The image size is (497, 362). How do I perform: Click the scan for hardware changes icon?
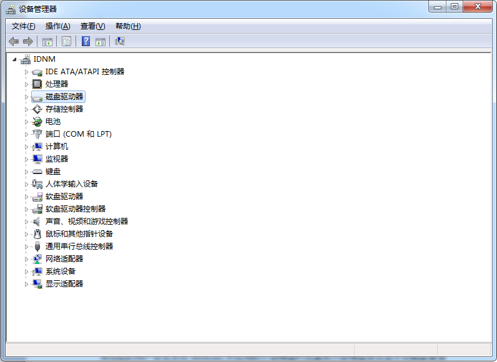pyautogui.click(x=120, y=41)
